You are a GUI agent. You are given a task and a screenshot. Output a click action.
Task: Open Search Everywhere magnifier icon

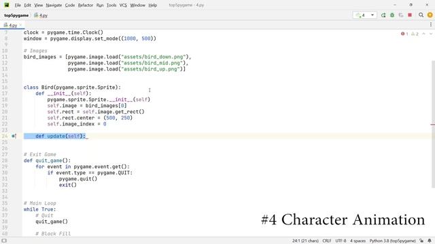[x=421, y=15]
